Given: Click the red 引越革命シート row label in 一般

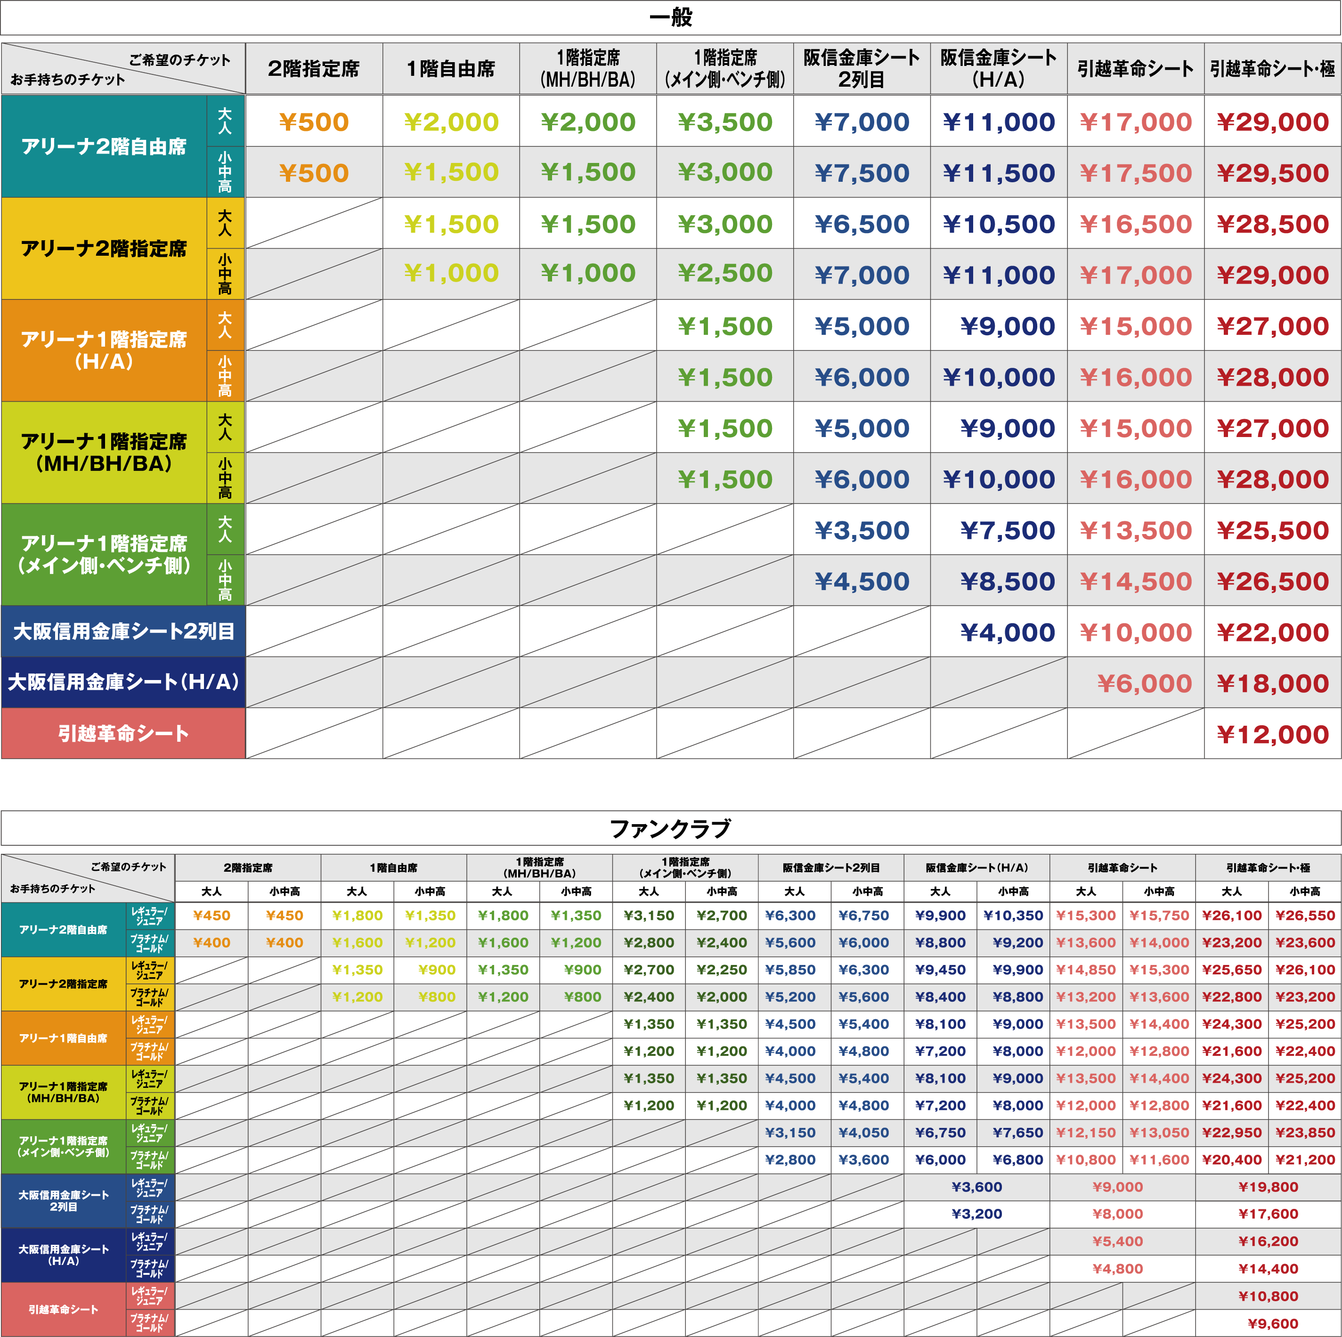Looking at the screenshot, I should tap(123, 733).
